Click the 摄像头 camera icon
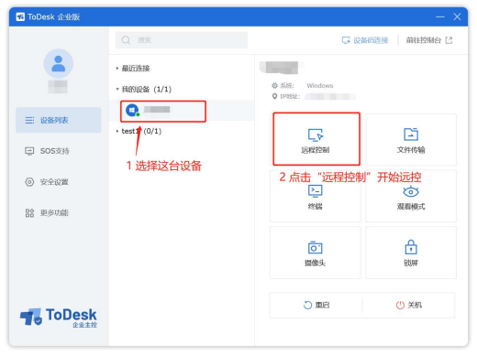 (316, 248)
